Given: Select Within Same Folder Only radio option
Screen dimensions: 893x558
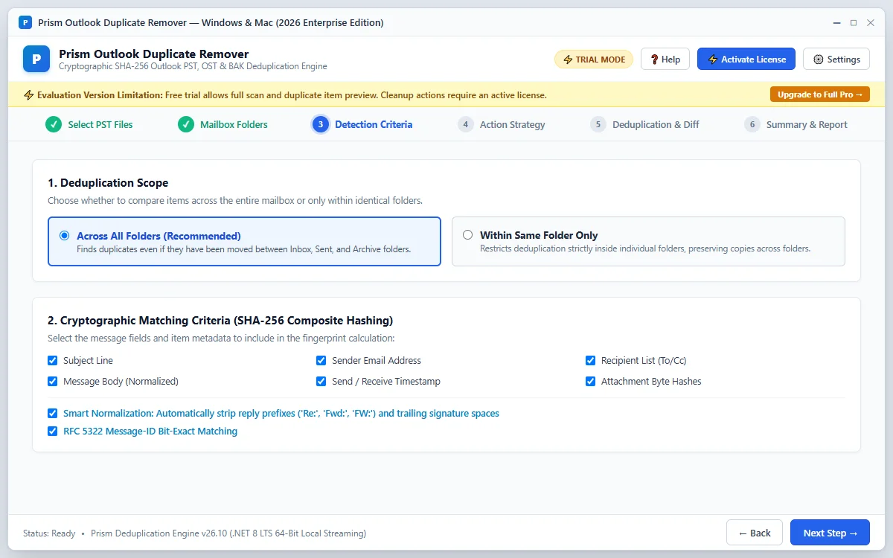Looking at the screenshot, I should point(467,234).
